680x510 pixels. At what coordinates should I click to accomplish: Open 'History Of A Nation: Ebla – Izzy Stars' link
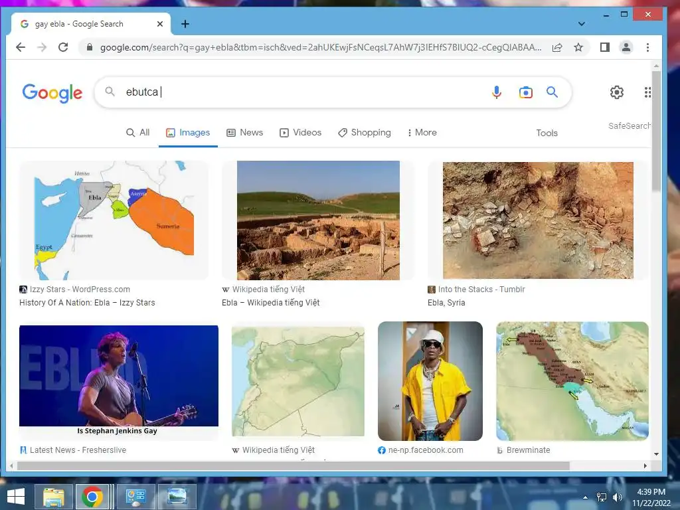pyautogui.click(x=87, y=303)
